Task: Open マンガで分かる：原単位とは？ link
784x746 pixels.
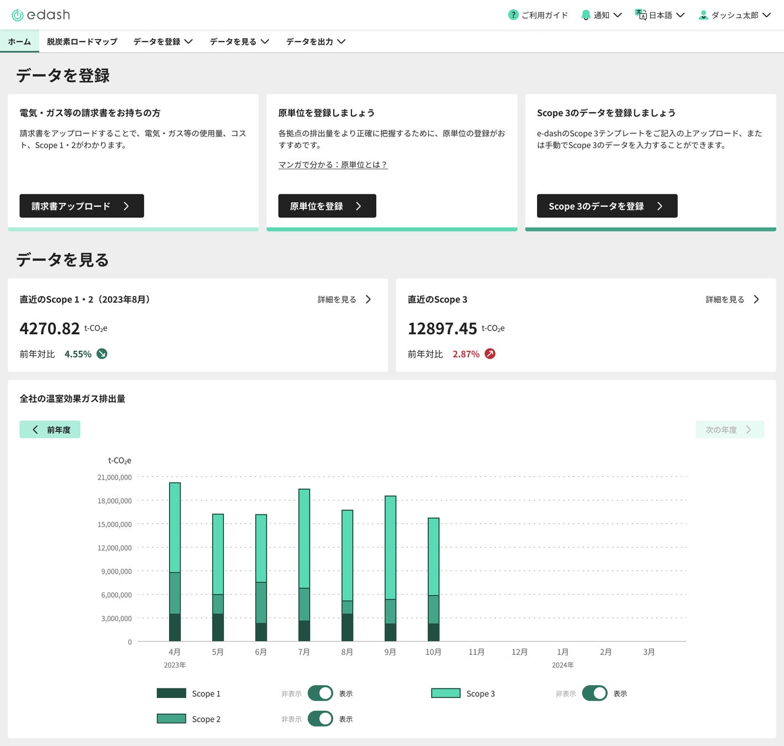Action: point(333,165)
